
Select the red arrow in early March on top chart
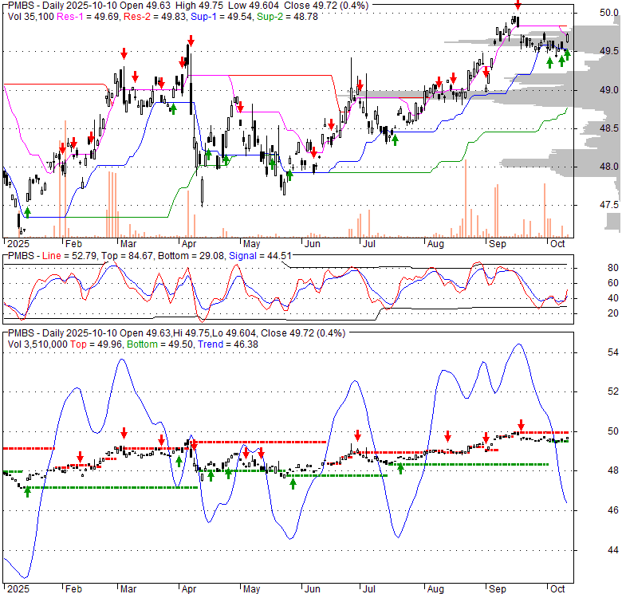[124, 53]
